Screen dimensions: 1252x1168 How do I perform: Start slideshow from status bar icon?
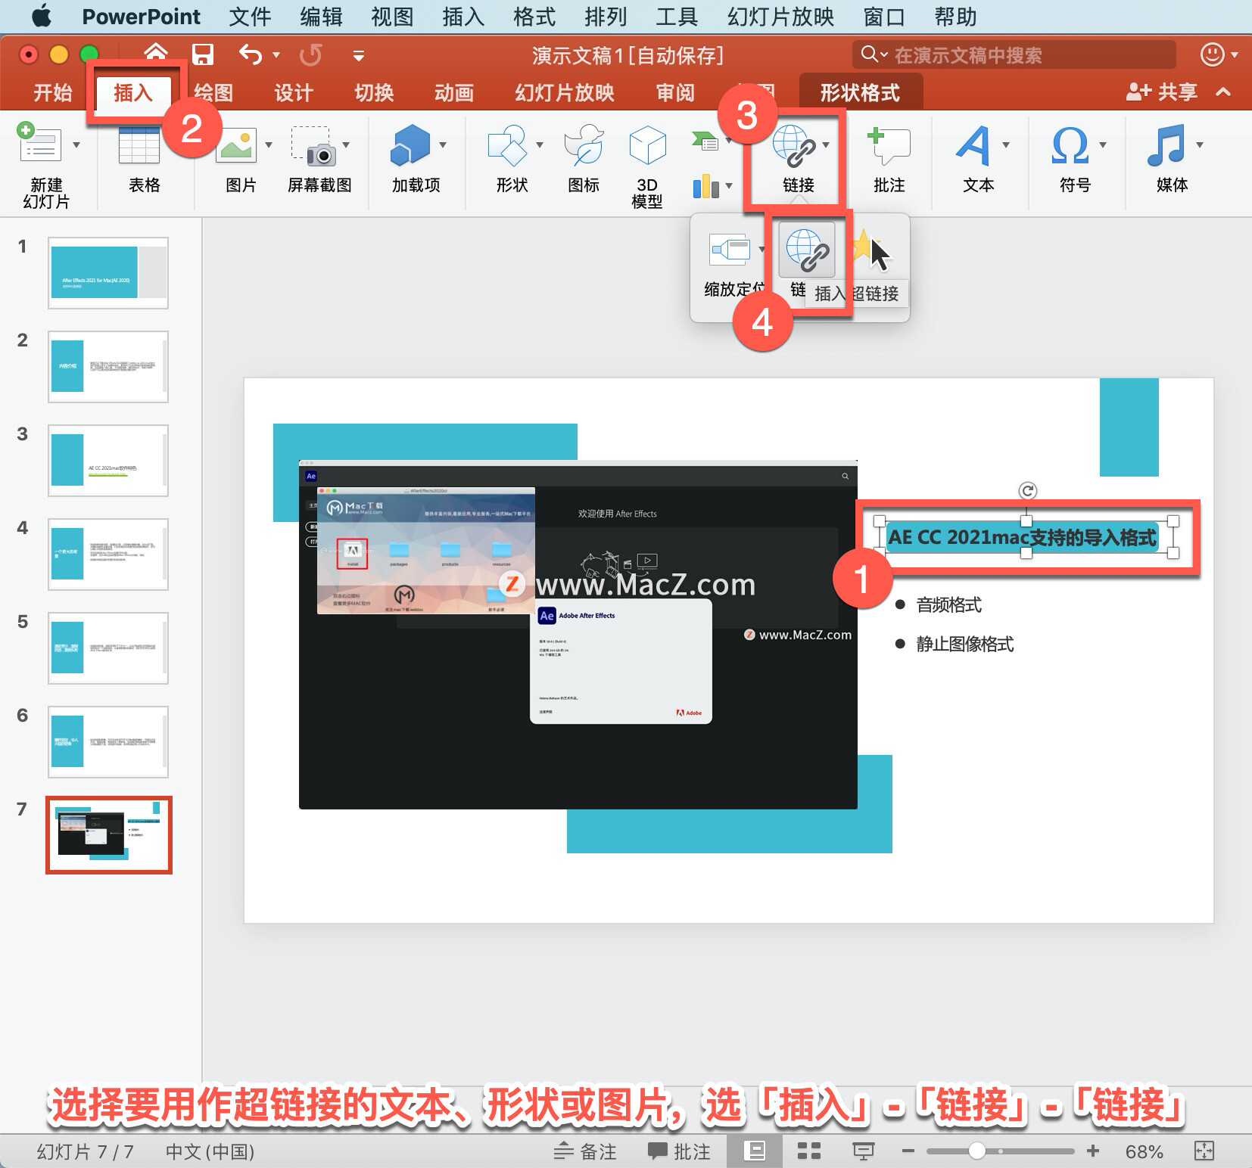(x=864, y=1151)
